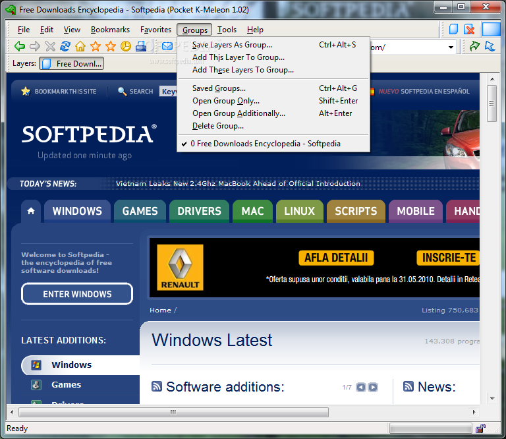Select the Free Downl... layer button

(72, 63)
